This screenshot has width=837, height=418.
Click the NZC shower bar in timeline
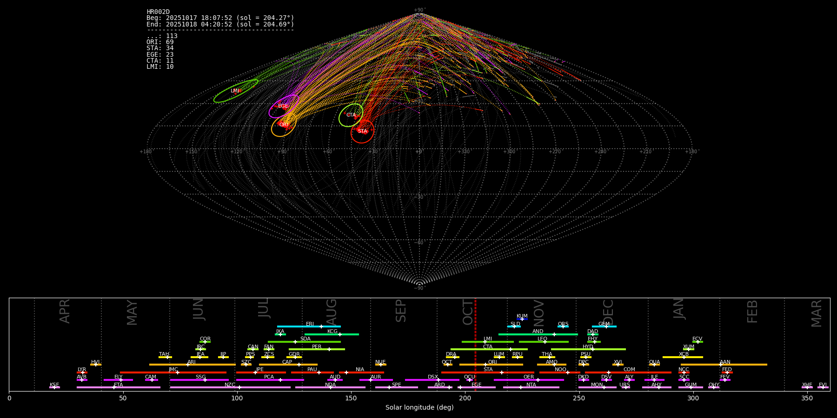point(230,387)
